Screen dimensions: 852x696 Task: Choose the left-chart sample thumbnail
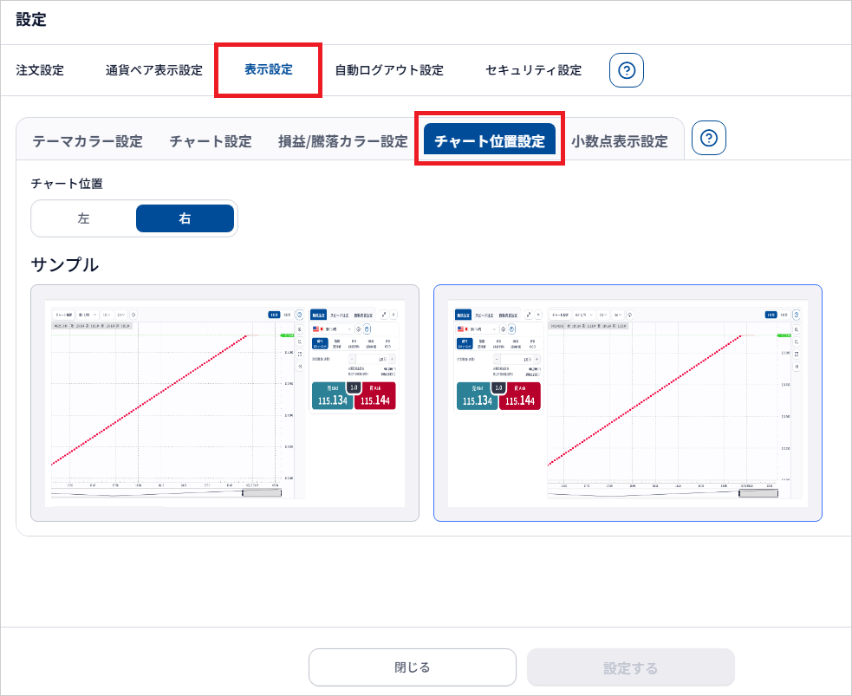click(225, 403)
